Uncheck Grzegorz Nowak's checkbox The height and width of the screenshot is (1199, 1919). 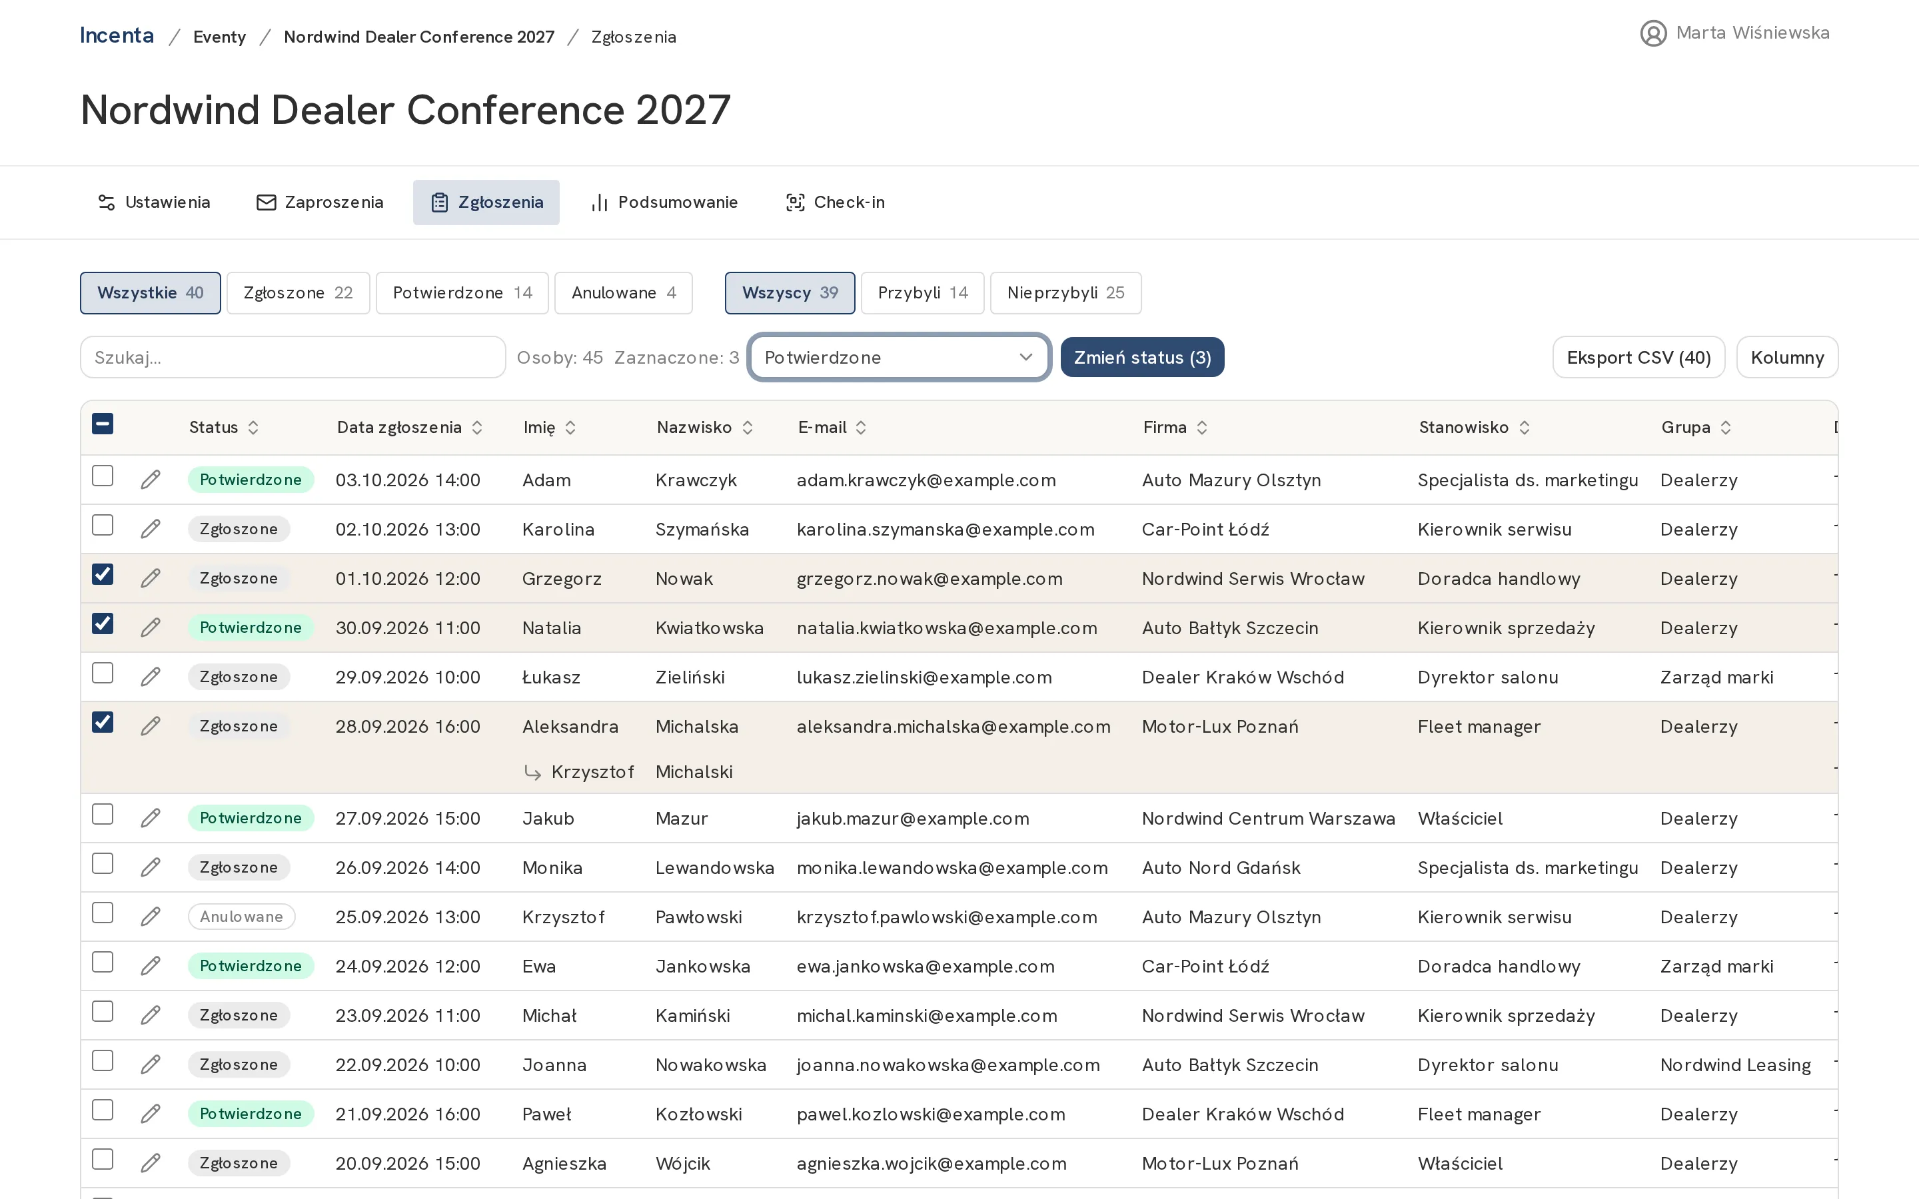(103, 574)
